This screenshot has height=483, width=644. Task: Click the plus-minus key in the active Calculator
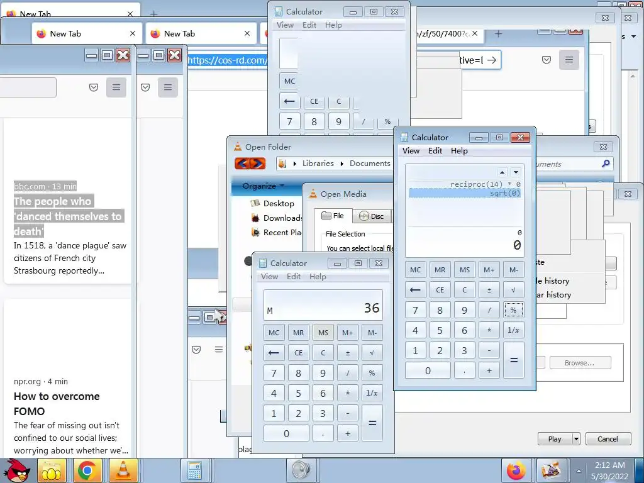pyautogui.click(x=489, y=290)
